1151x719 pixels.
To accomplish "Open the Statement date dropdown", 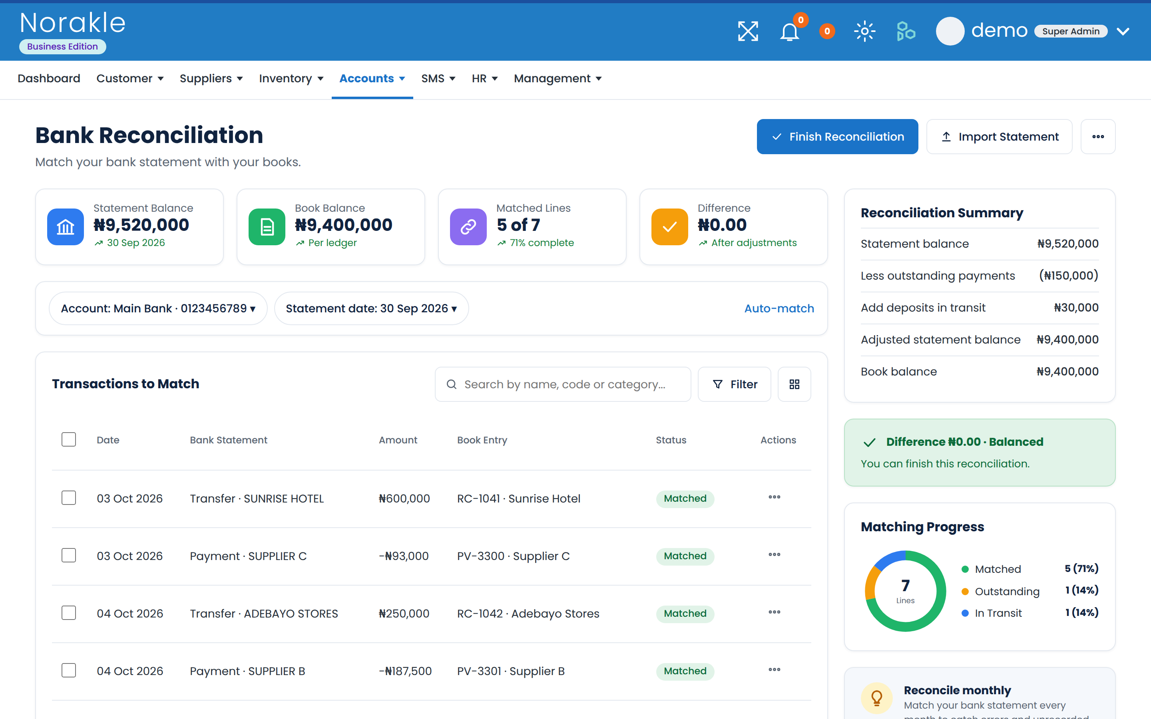I will click(x=371, y=309).
